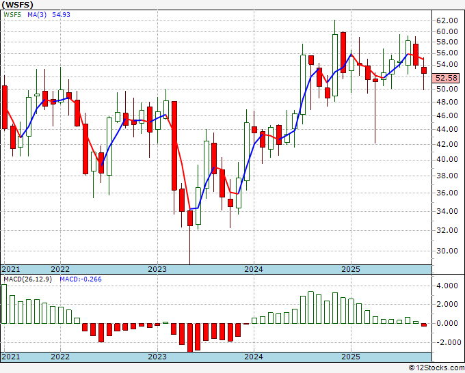Viewport: 465px width, 373px height.
Task: Click the 36.00 price axis label
Action: point(447,193)
